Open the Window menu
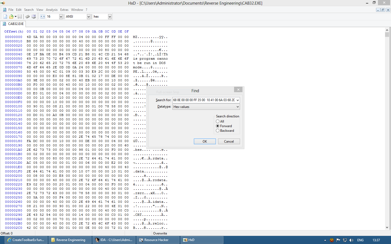Viewport: 391px width, 244px height. pos(77,10)
